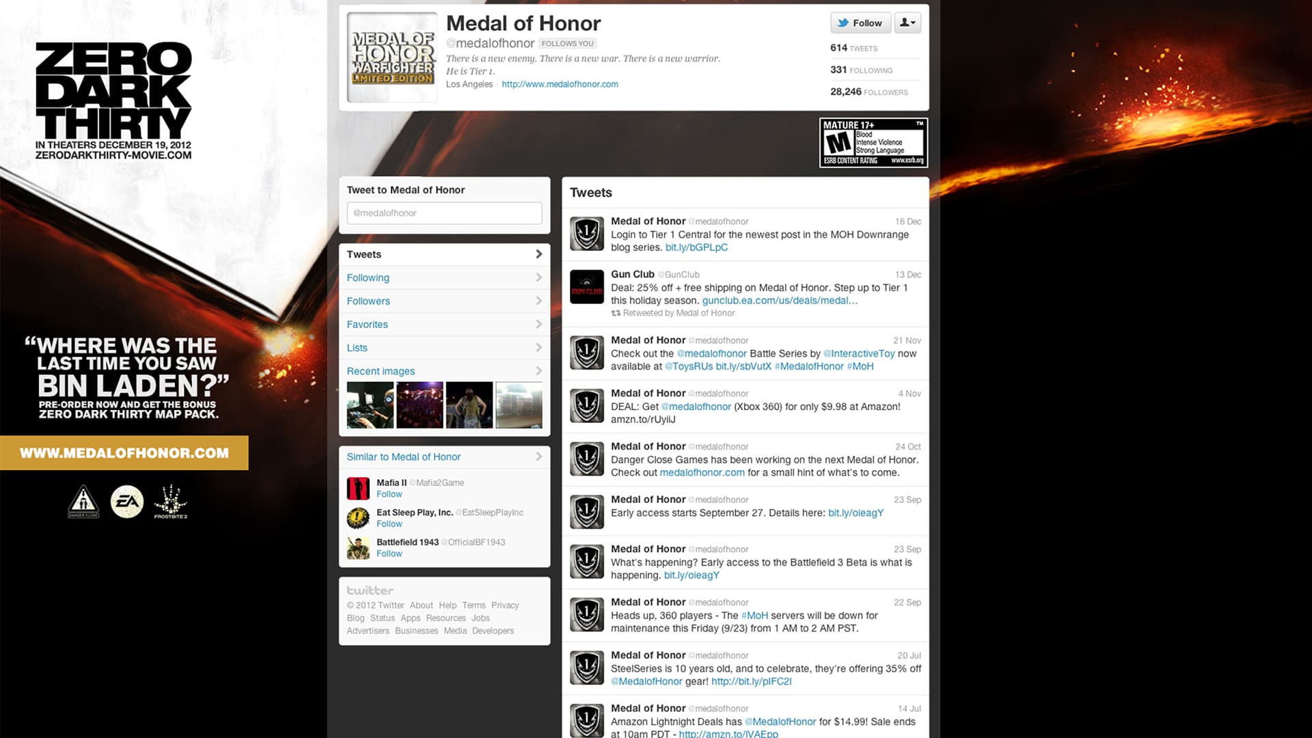The width and height of the screenshot is (1312, 738).
Task: Open the Privacy footer link
Action: [505, 605]
